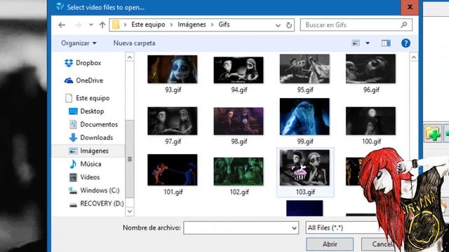The width and height of the screenshot is (449, 252).
Task: Open help with the question mark icon
Action: (406, 43)
